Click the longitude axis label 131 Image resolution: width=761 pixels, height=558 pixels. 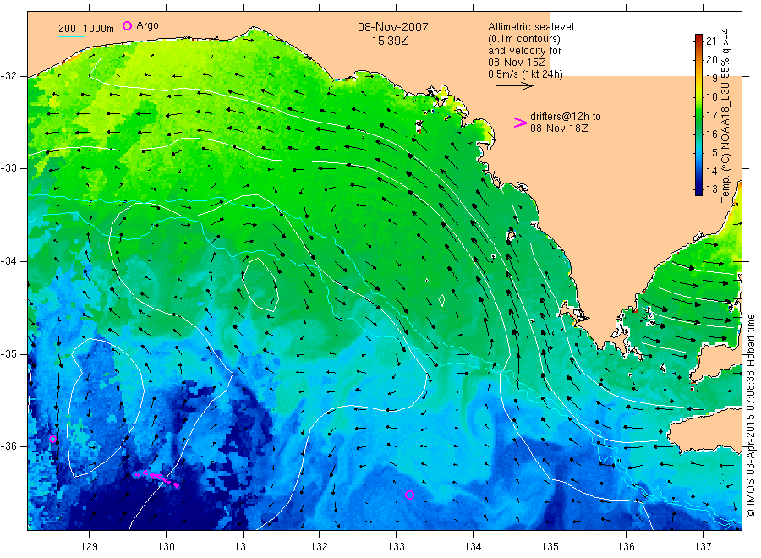(243, 547)
